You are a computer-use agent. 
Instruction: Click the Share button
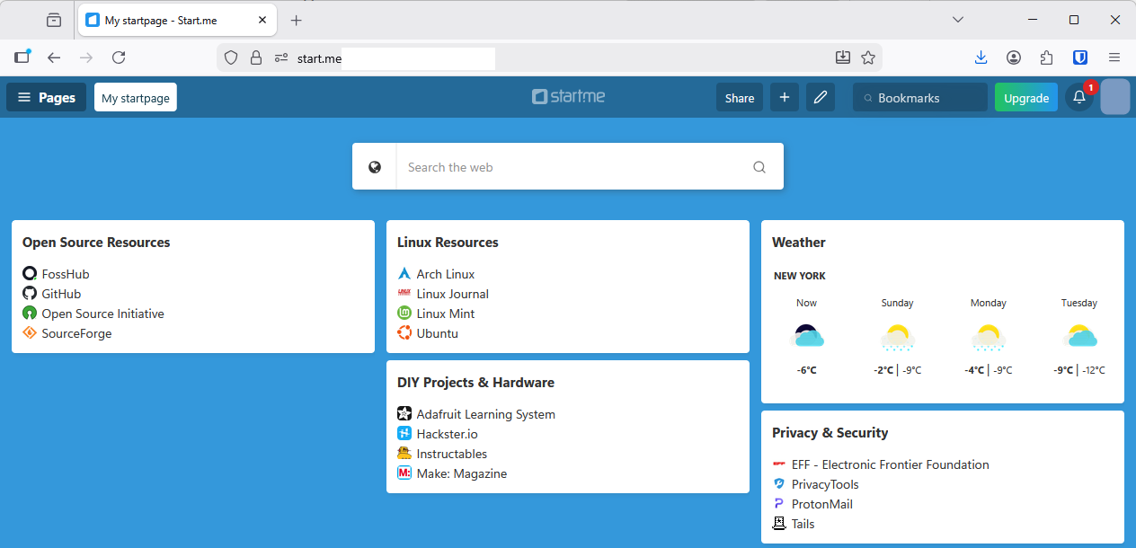(740, 98)
